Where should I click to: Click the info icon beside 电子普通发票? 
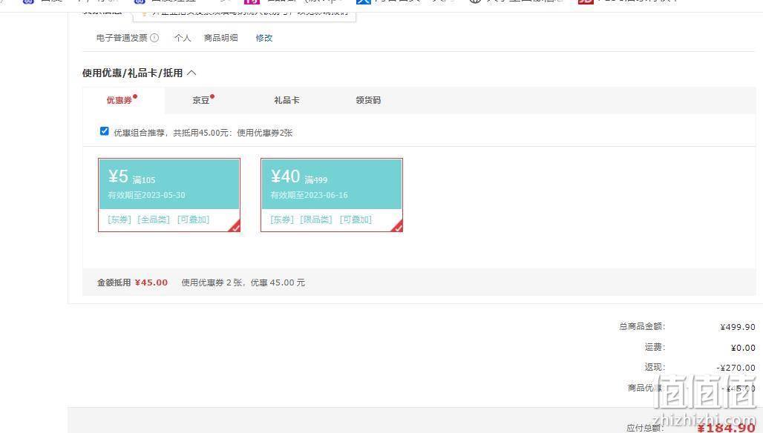154,37
